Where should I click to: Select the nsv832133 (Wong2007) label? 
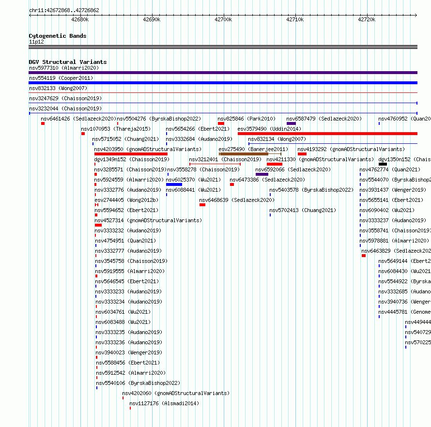coord(58,88)
